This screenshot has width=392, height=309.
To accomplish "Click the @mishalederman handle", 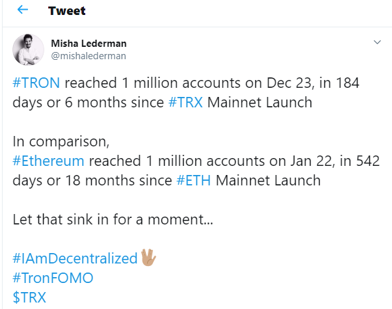I will pos(89,56).
